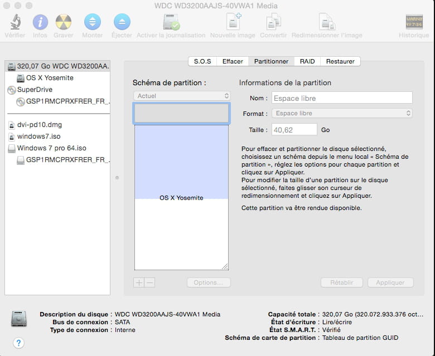This screenshot has height=356, width=435.
Task: Click the SATA bus value
Action: (x=122, y=322)
